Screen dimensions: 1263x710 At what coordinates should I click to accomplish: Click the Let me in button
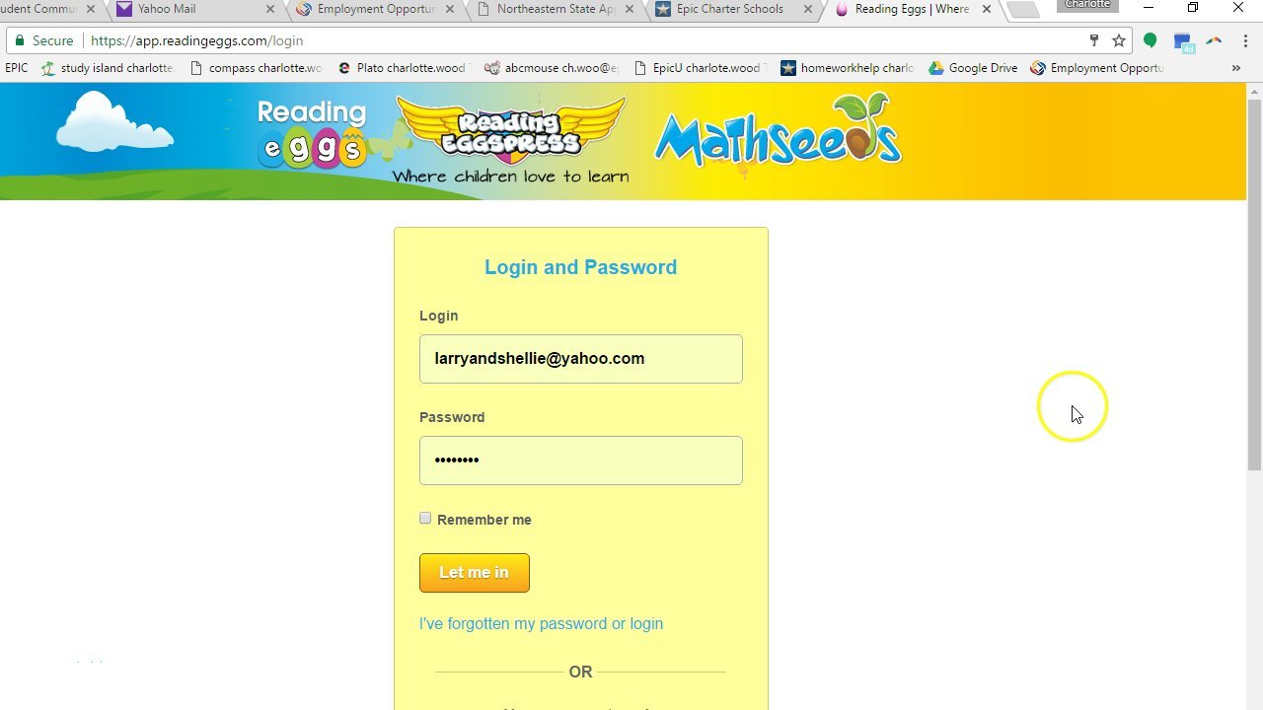pyautogui.click(x=475, y=572)
